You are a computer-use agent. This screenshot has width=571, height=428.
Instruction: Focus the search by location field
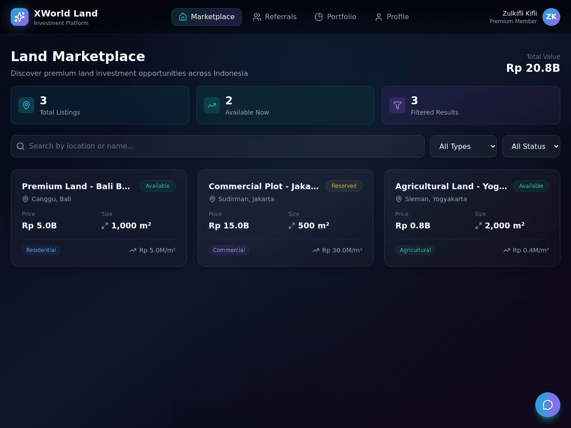218,146
